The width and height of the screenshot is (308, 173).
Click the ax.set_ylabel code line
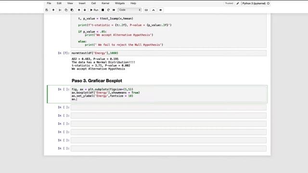tap(102, 96)
